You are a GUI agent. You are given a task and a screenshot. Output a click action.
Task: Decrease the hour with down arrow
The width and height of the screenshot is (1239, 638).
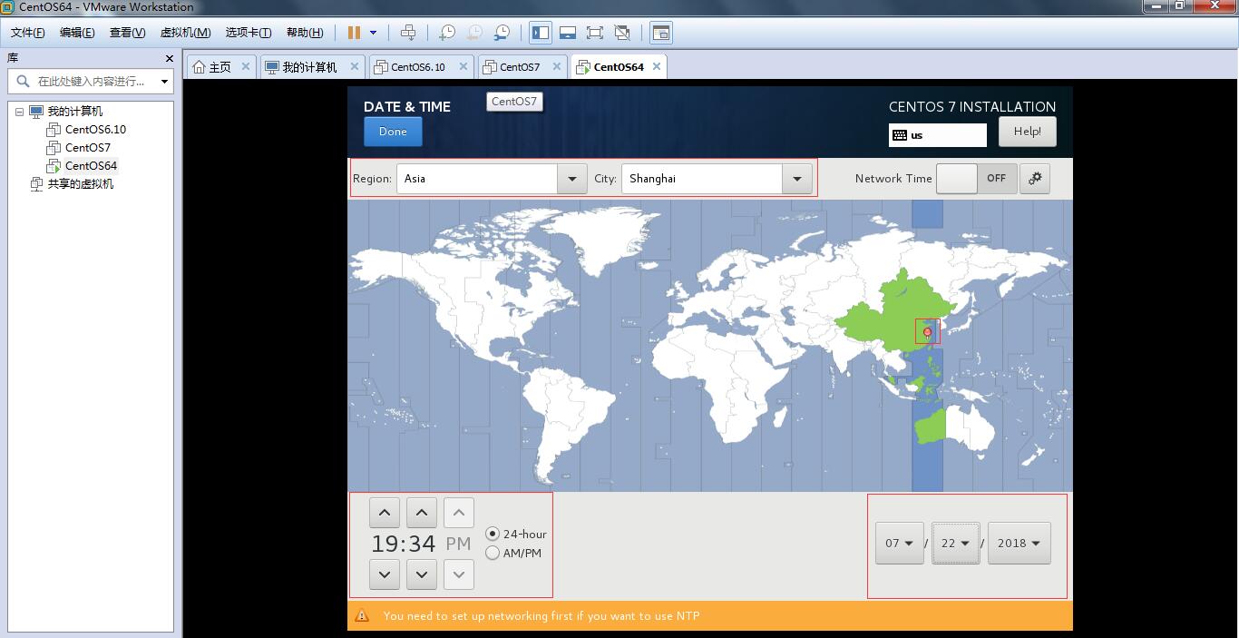(385, 574)
